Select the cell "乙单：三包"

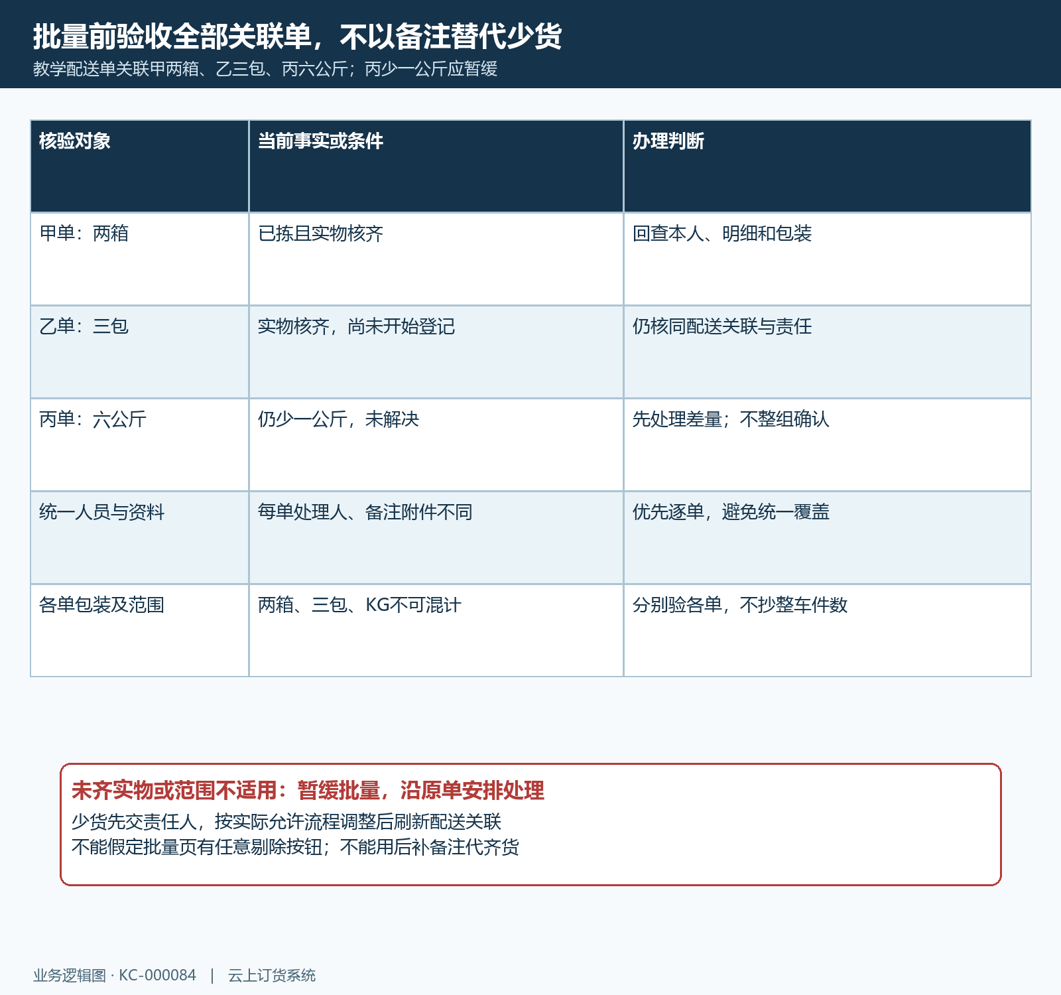coord(140,352)
